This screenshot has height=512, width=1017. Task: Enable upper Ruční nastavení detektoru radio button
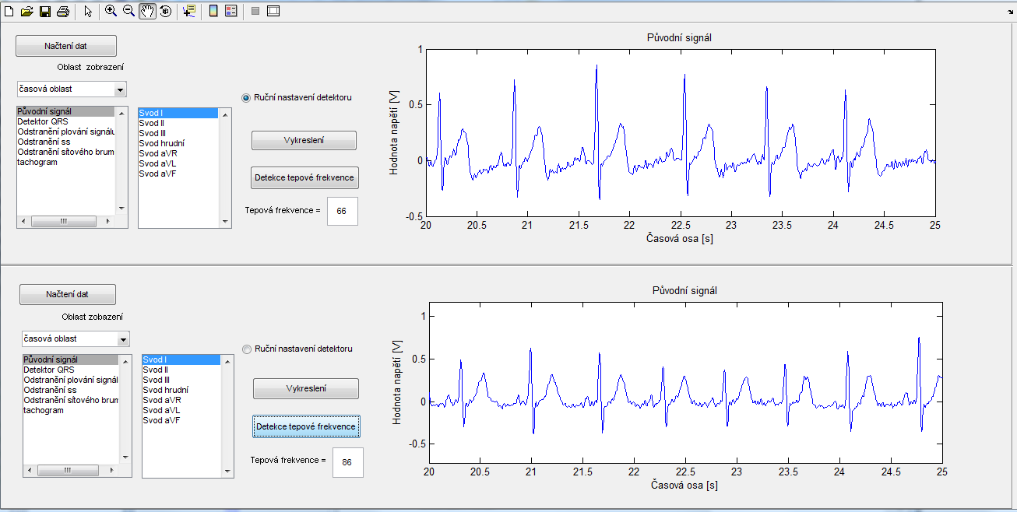coord(246,98)
